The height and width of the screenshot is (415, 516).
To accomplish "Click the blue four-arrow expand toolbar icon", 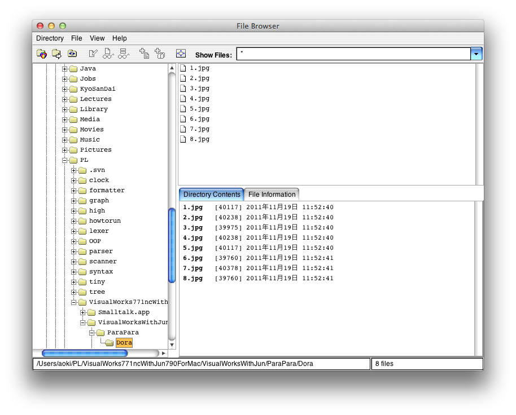I will (181, 54).
